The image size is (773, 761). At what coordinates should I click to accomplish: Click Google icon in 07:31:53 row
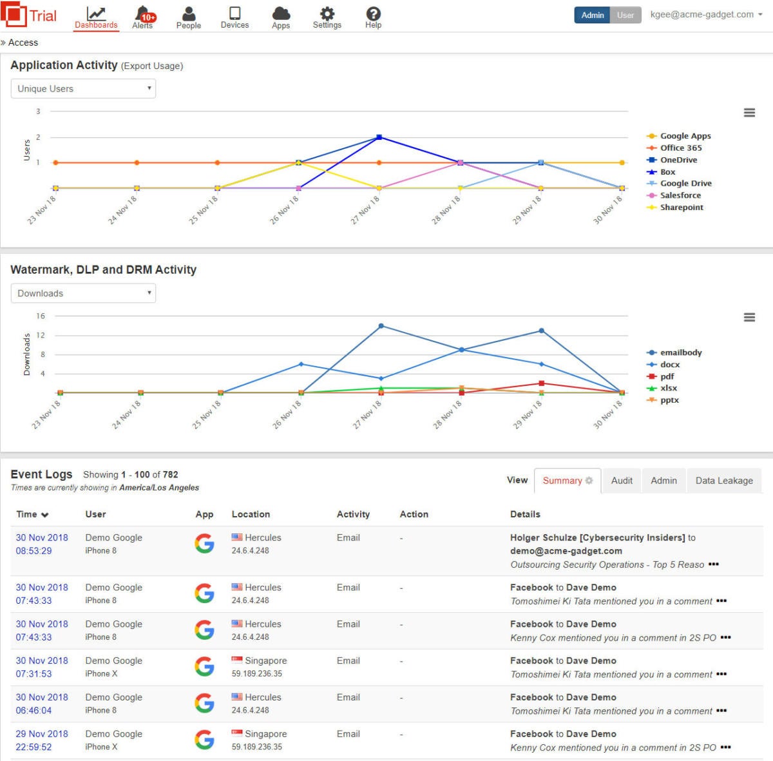click(204, 667)
